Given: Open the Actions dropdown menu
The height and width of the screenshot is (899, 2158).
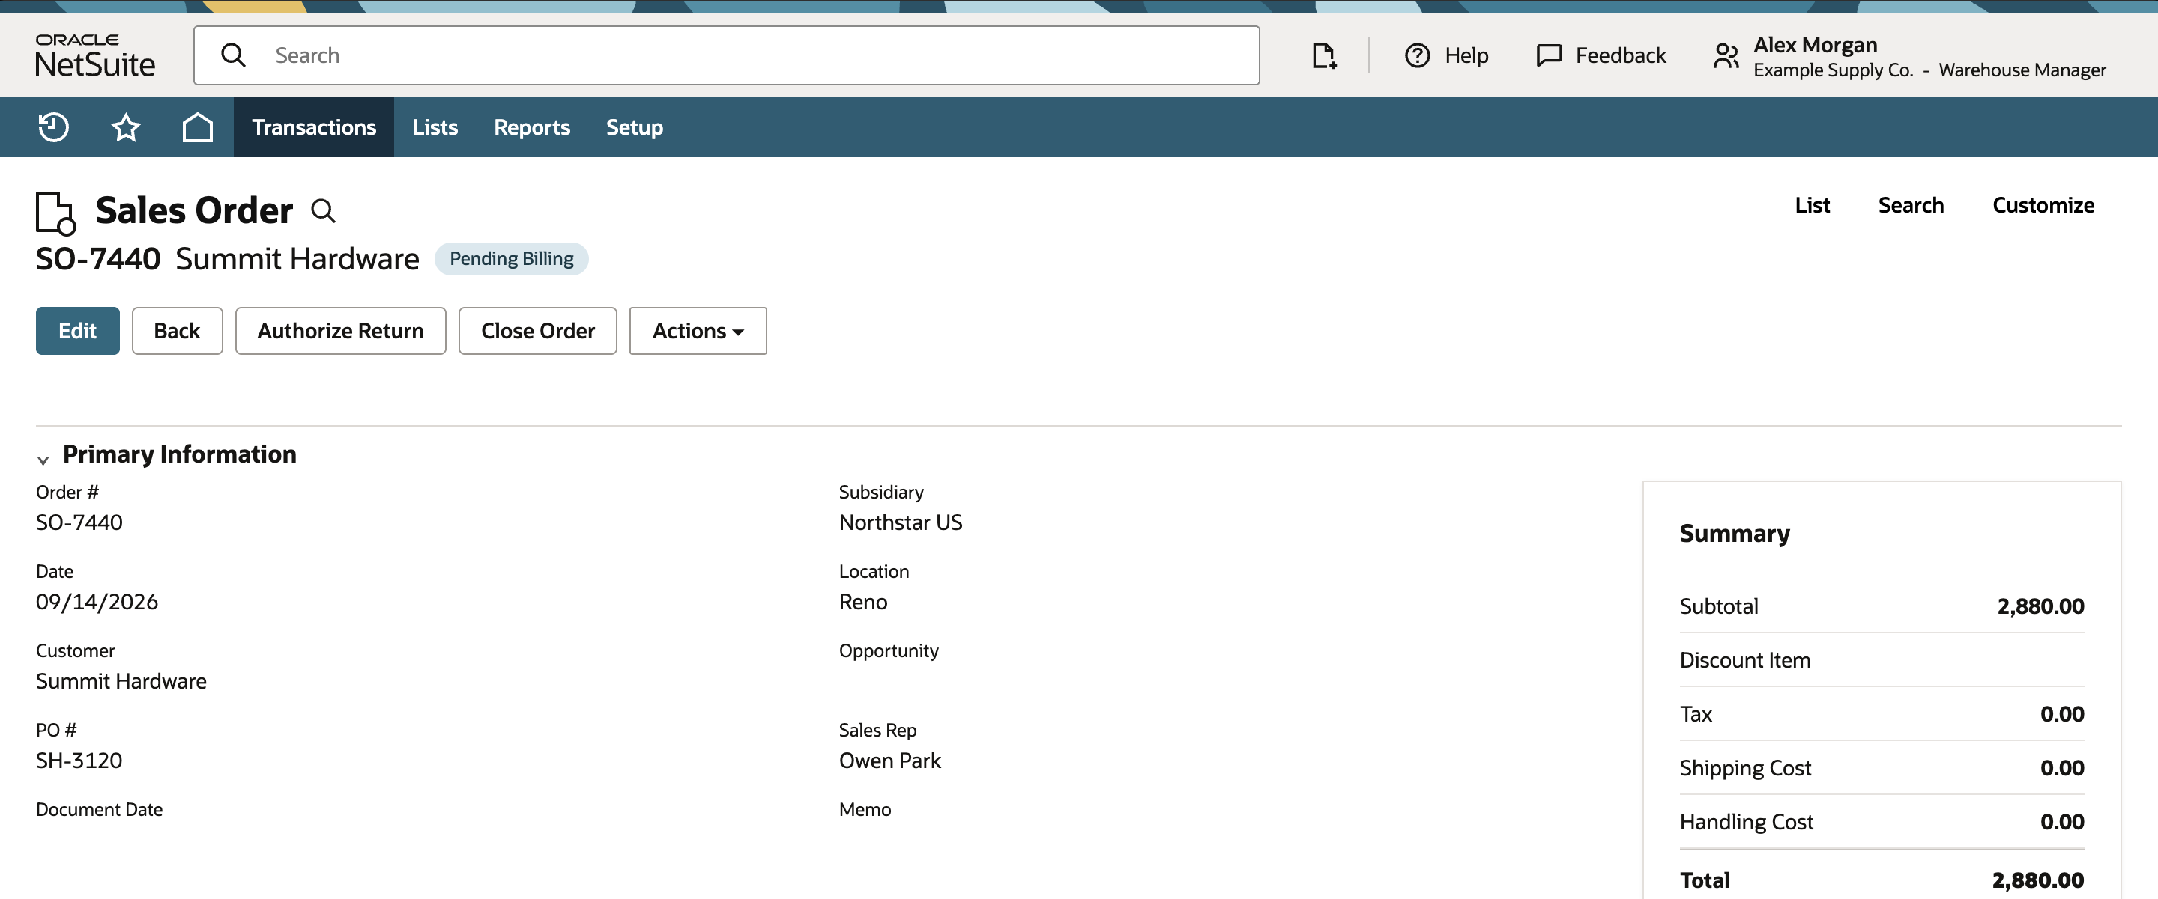Looking at the screenshot, I should (698, 331).
